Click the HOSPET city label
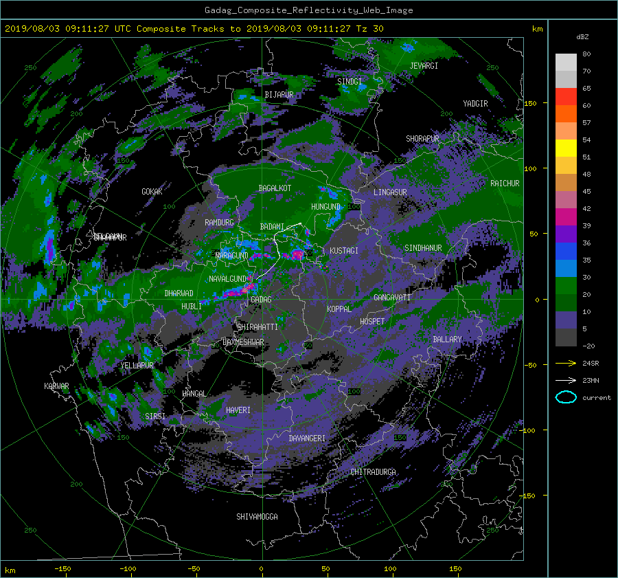The image size is (618, 578). pos(372,322)
